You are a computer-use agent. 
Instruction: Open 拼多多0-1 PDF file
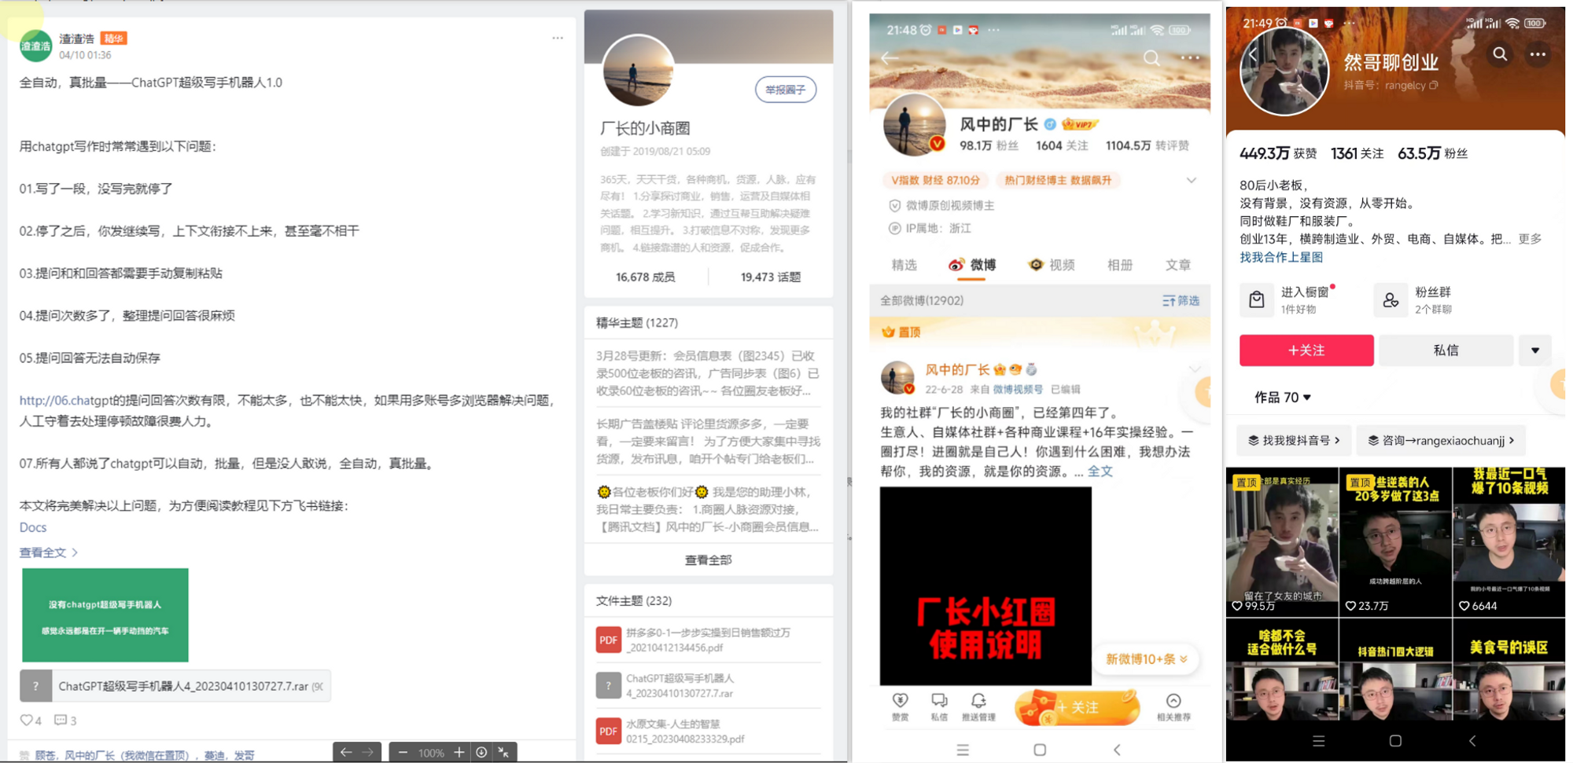tap(708, 640)
